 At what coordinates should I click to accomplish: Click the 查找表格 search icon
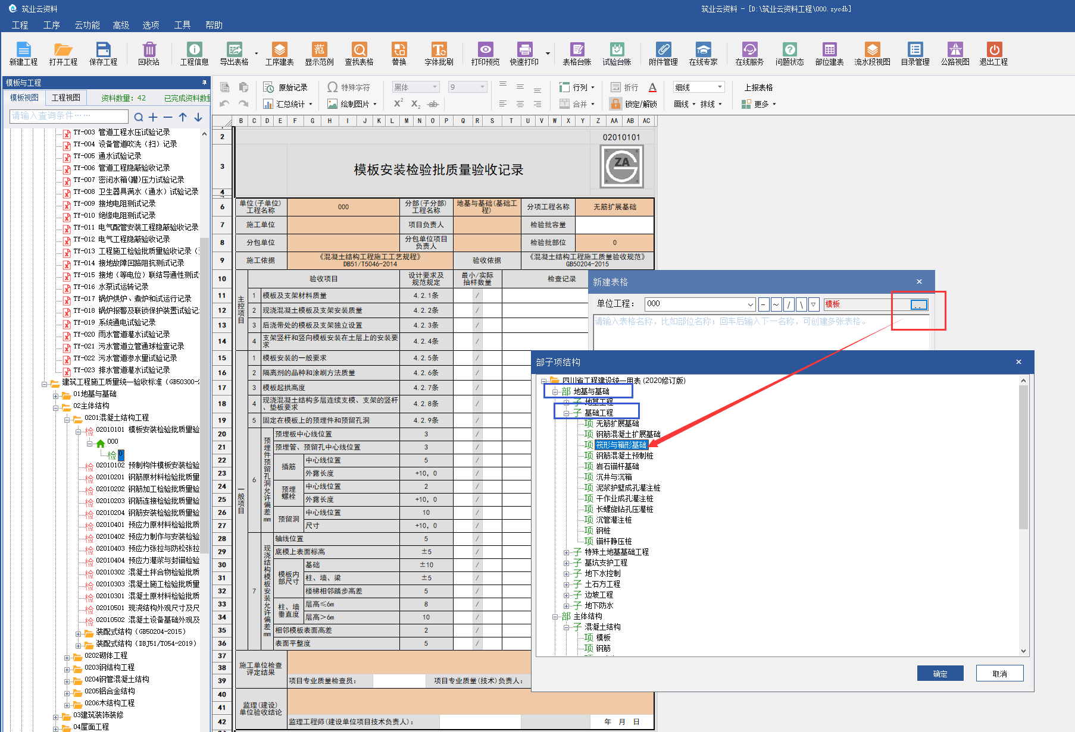pyautogui.click(x=359, y=54)
